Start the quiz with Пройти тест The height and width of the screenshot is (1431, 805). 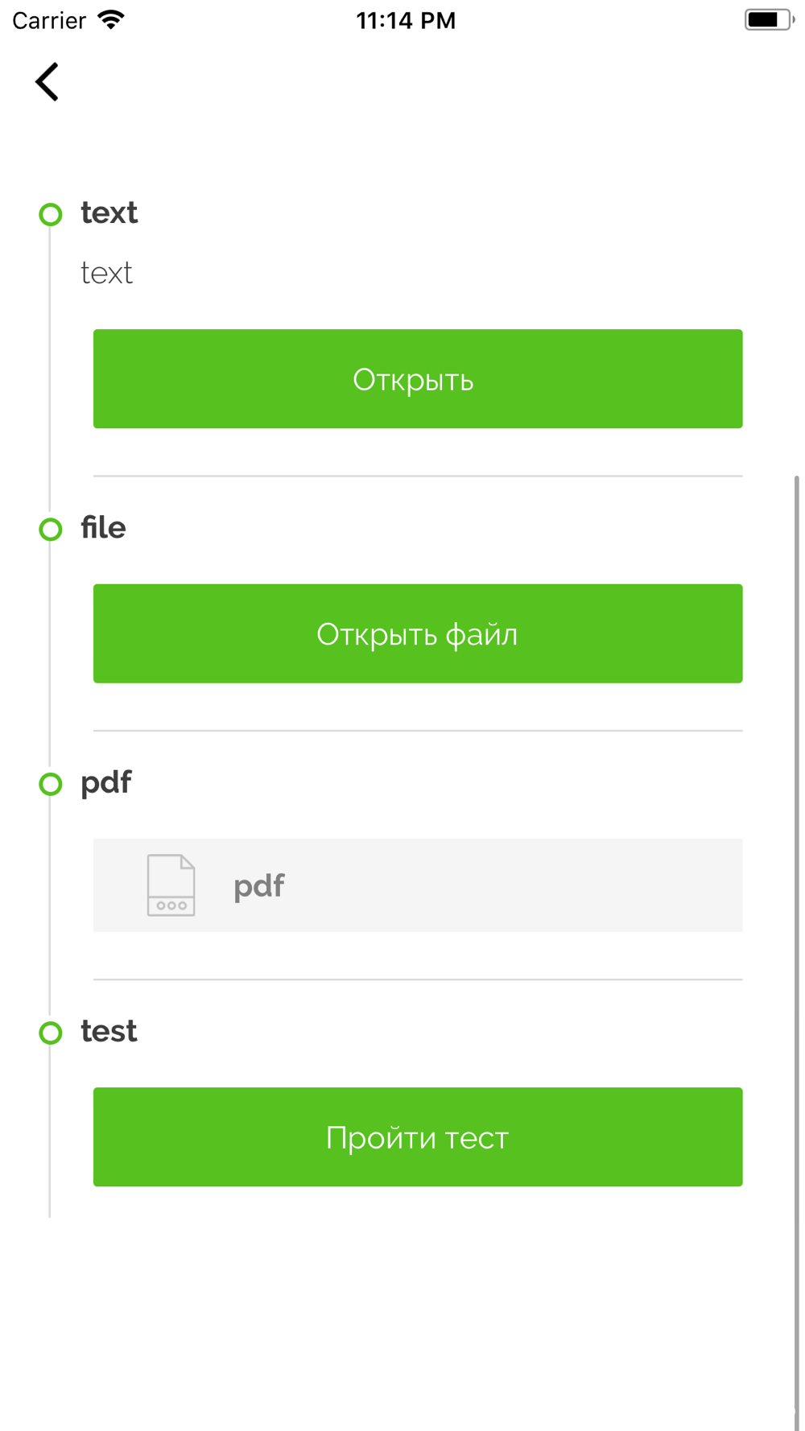(418, 1136)
